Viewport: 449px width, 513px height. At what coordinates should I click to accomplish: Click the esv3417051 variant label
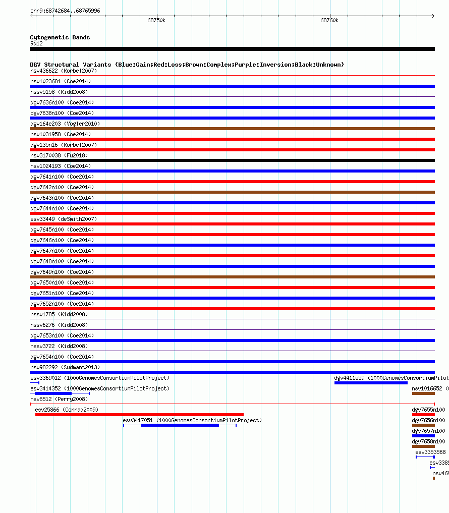coord(192,420)
